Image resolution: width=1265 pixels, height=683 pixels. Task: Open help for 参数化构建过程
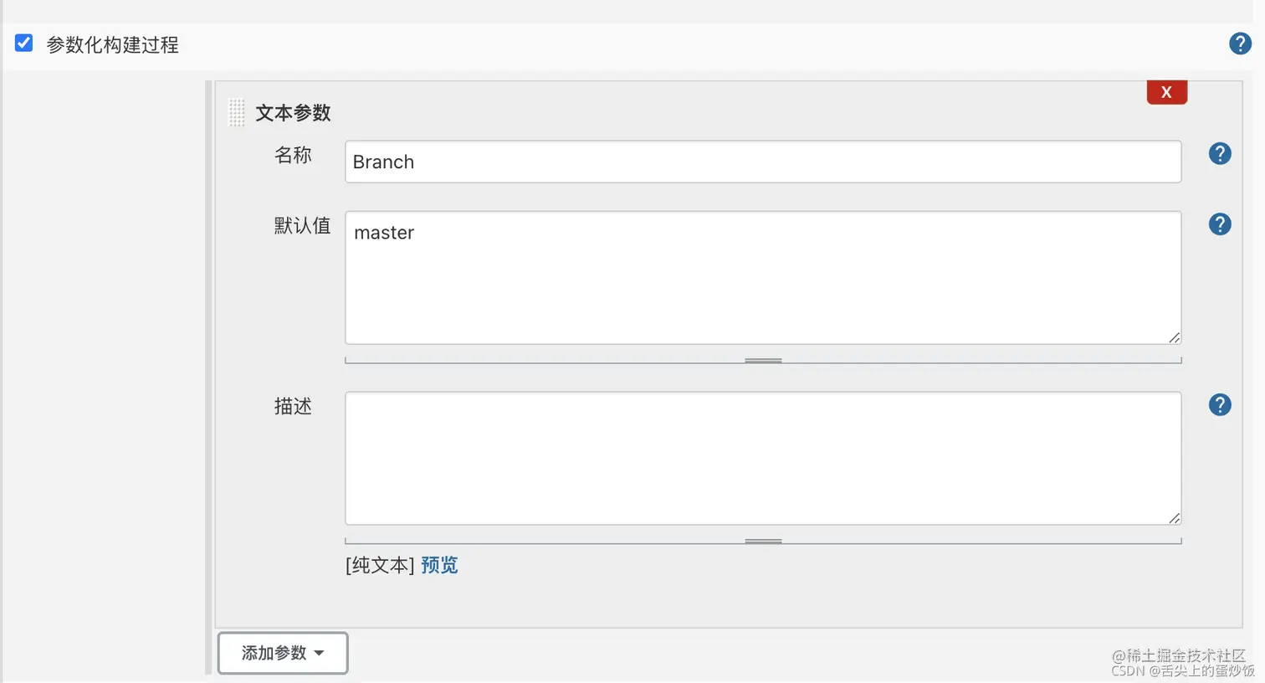(1240, 44)
